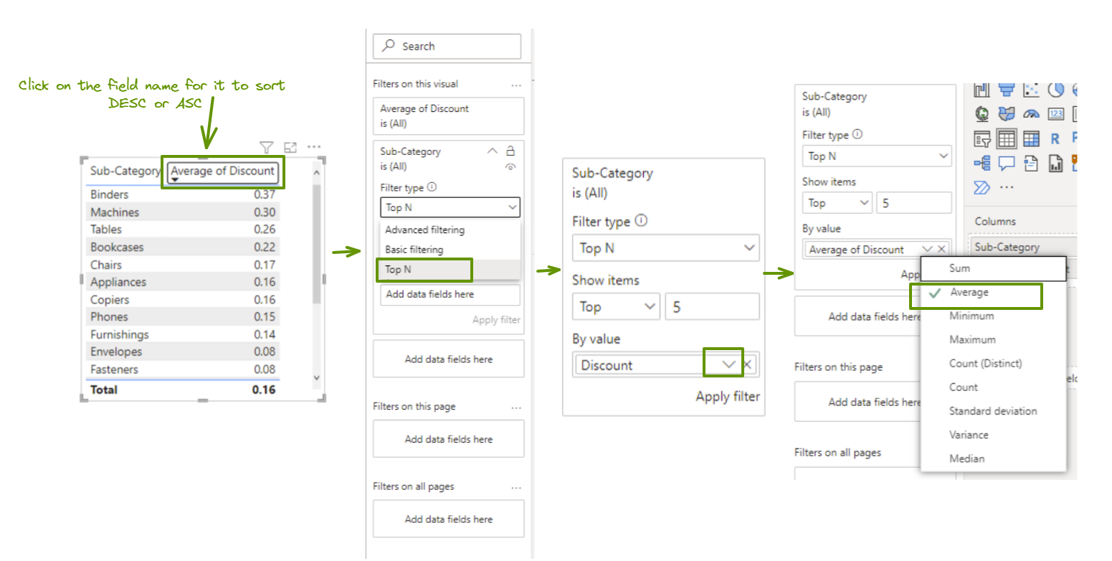Select the decomposition tree visual icon
The width and height of the screenshot is (1112, 561).
click(x=981, y=163)
